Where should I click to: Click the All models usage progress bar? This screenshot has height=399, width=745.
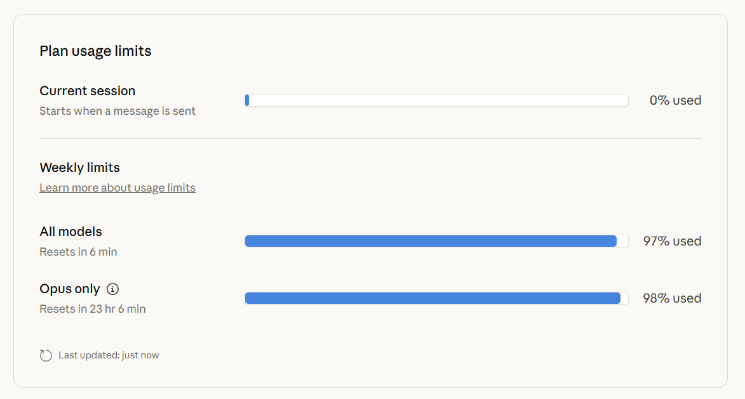click(x=436, y=241)
